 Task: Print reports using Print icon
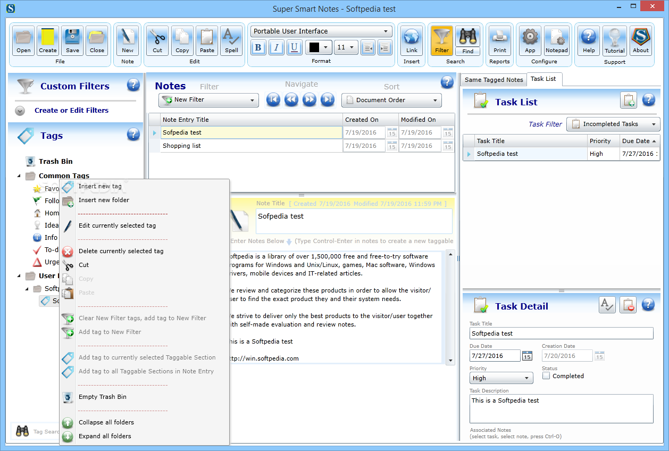(x=500, y=40)
